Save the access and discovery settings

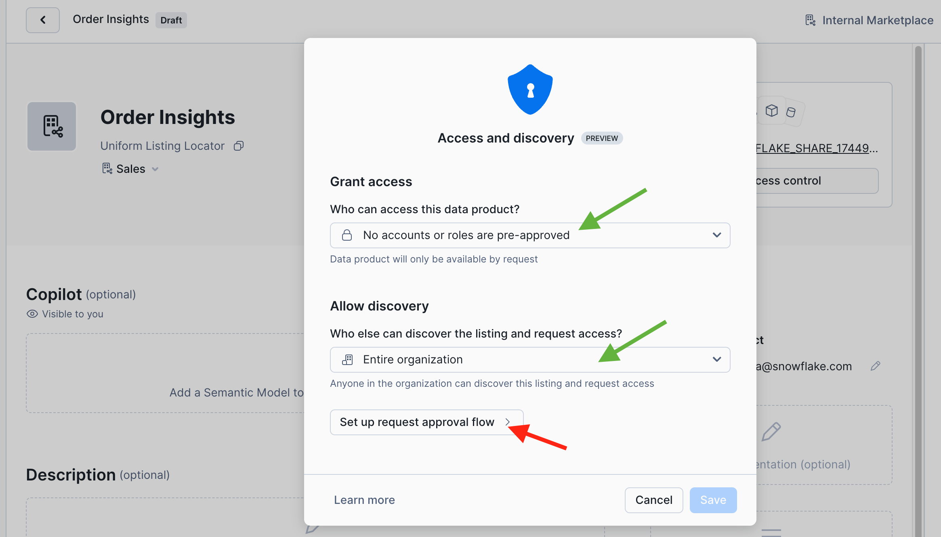pyautogui.click(x=713, y=500)
